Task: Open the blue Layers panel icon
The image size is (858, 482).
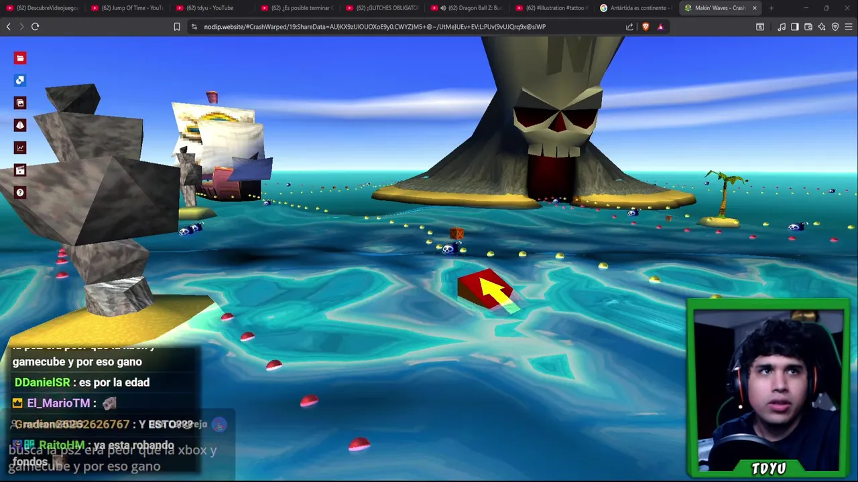Action: [x=20, y=80]
